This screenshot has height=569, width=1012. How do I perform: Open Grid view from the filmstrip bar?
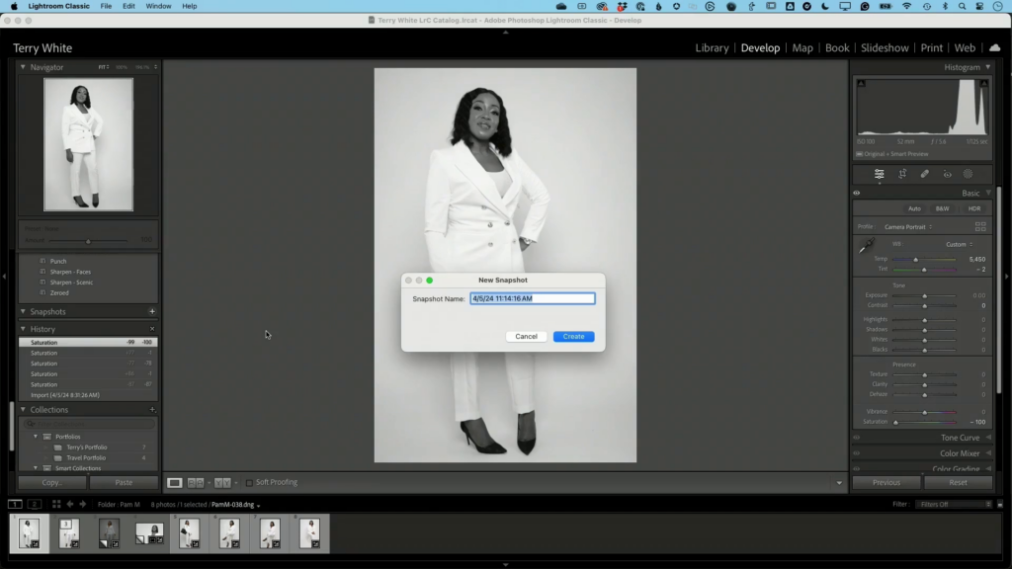tap(56, 505)
